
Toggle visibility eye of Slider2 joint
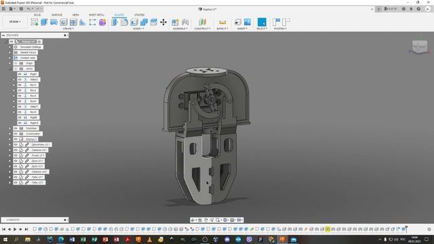click(x=20, y=79)
